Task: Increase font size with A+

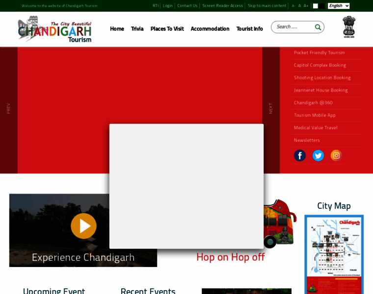Action: (x=306, y=6)
